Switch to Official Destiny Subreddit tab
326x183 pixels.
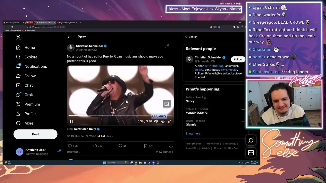[x=13, y=23]
